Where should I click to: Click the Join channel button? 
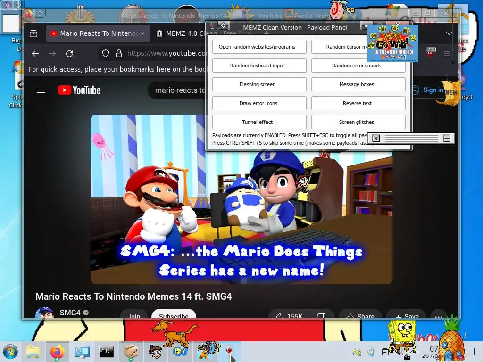coord(134,314)
